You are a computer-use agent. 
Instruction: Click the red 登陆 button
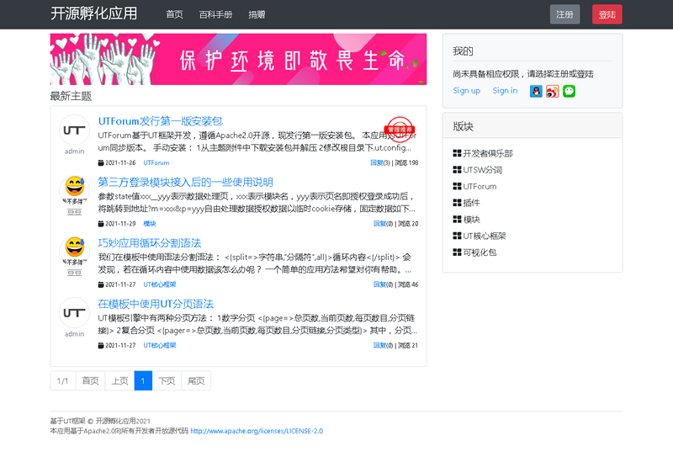pos(607,14)
